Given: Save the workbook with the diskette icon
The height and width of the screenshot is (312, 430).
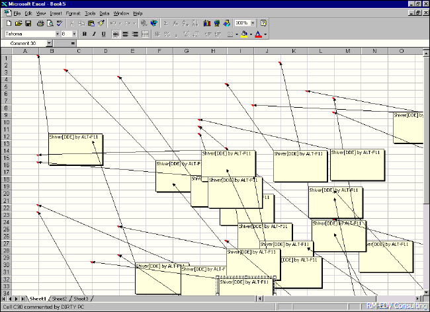Looking at the screenshot, I should 27,23.
